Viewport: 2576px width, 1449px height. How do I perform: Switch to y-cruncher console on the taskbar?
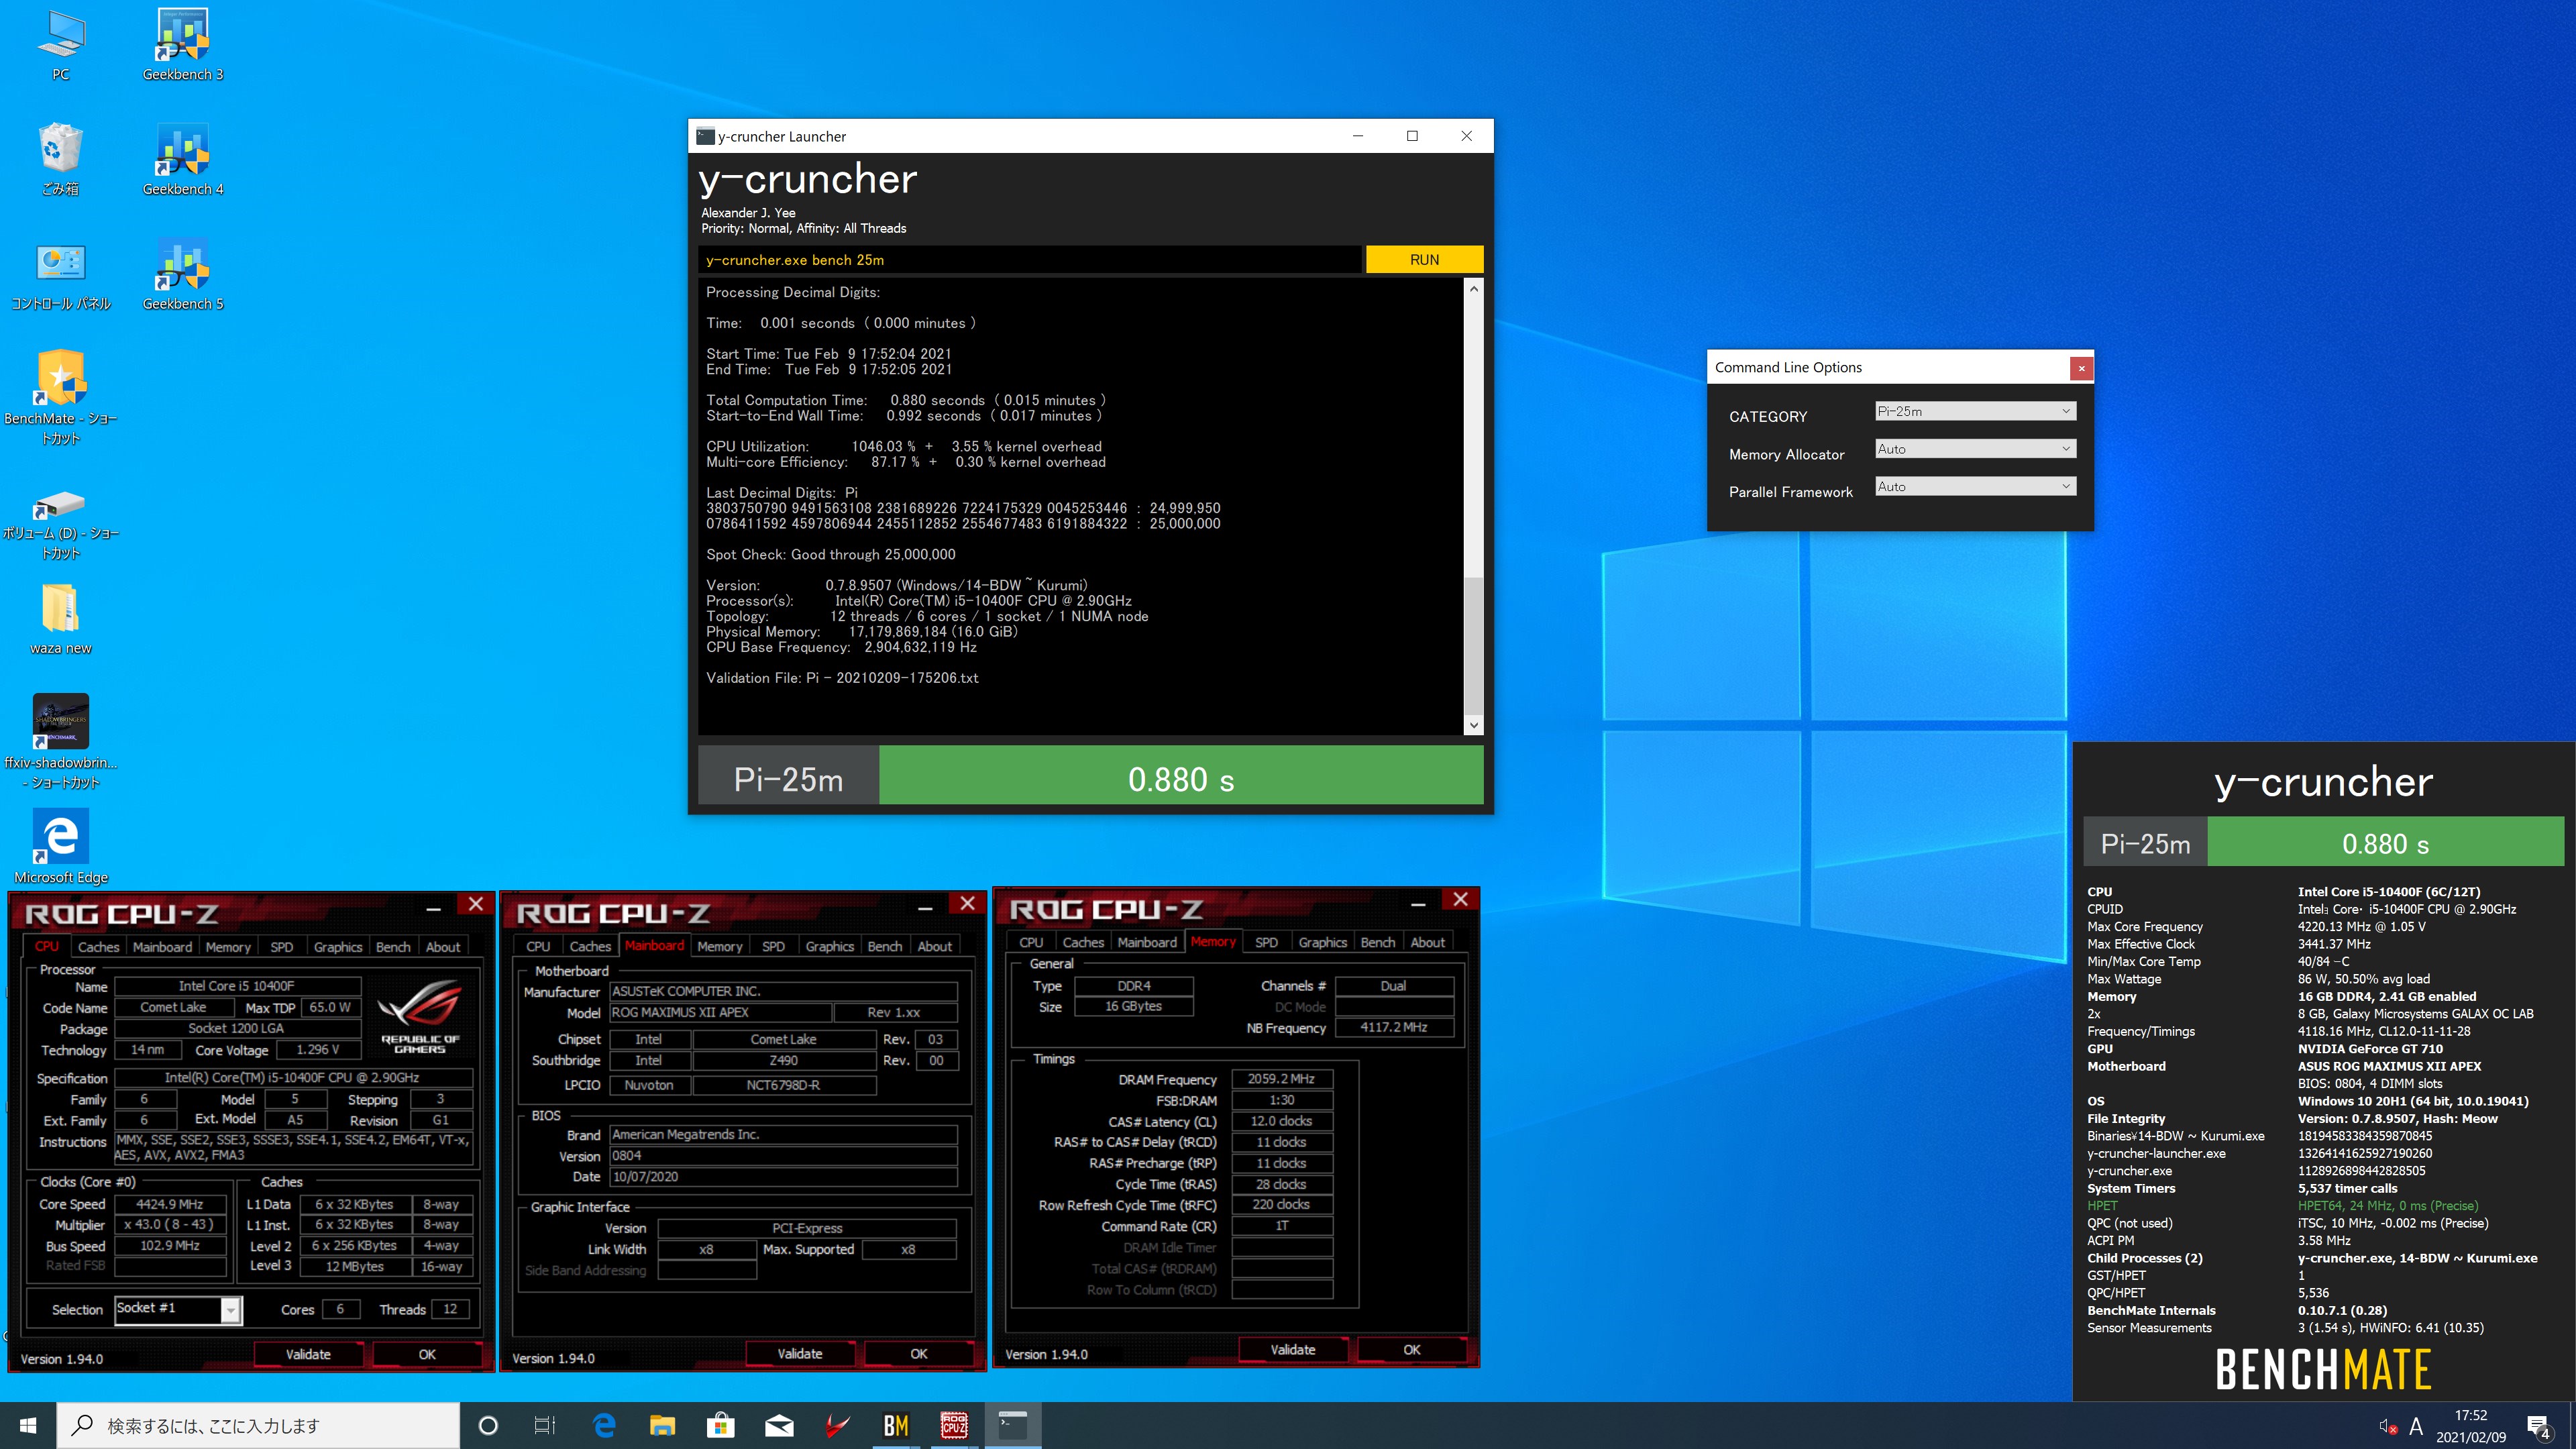point(1013,1425)
